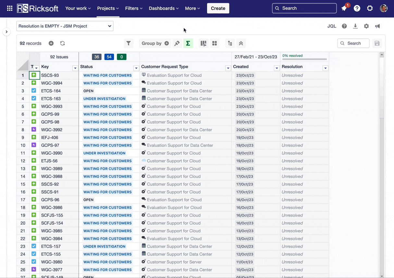
Task: Open the Created column filter arrow
Action: click(x=277, y=68)
